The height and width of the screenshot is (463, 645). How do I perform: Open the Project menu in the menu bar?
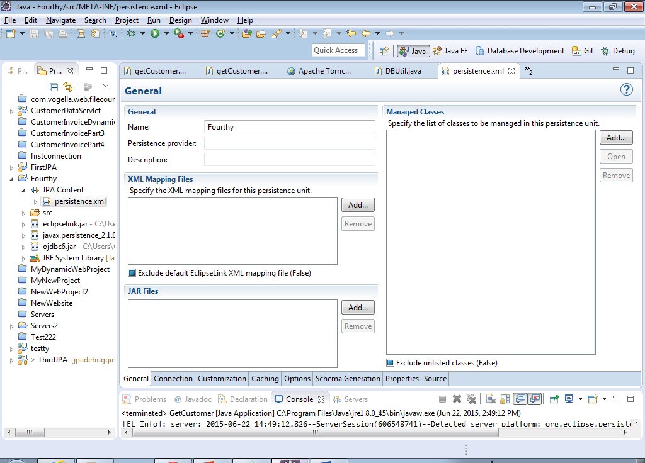click(x=127, y=20)
